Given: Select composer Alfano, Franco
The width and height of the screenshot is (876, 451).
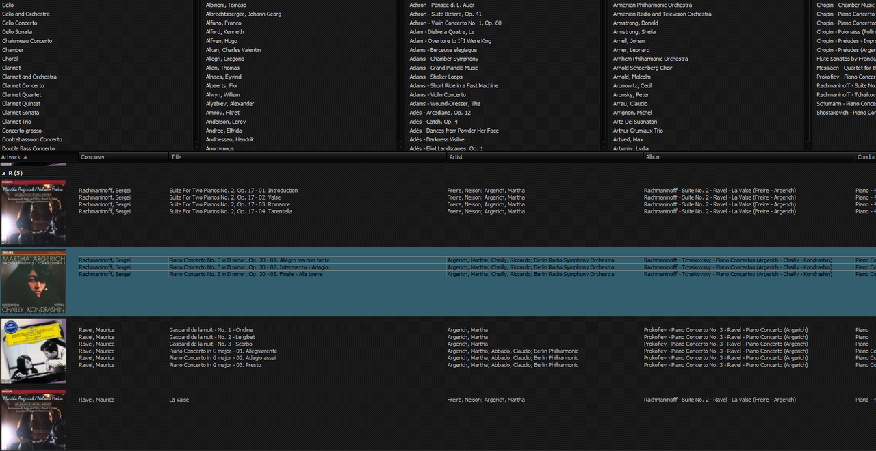Looking at the screenshot, I should [x=224, y=23].
